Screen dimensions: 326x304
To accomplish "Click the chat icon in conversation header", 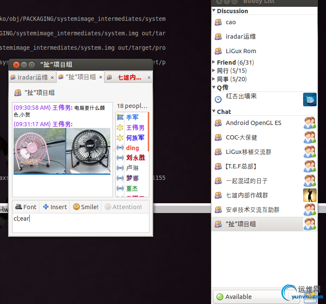I will pyautogui.click(x=18, y=93).
